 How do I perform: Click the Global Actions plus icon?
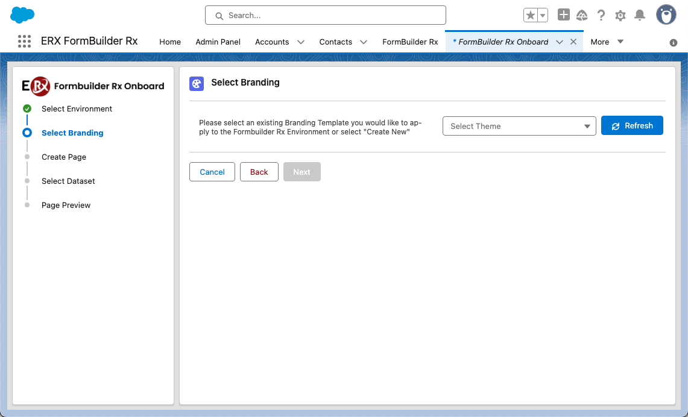click(x=563, y=15)
